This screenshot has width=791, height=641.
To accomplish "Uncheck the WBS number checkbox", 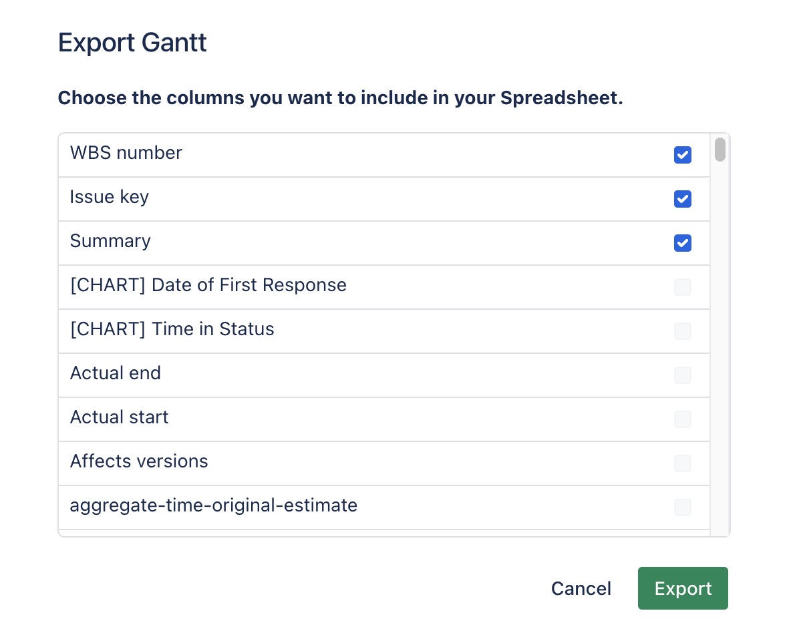I will tap(682, 155).
